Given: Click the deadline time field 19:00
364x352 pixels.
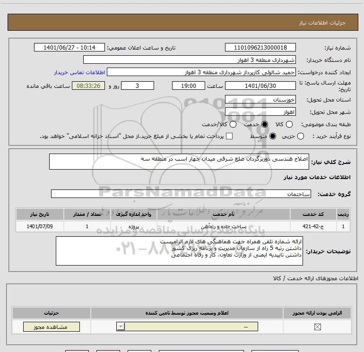Looking at the screenshot, I should point(189,86).
